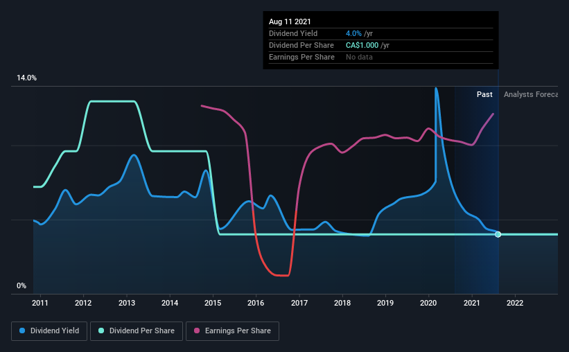
Task: Click the 2011 x-axis label
Action: click(40, 303)
